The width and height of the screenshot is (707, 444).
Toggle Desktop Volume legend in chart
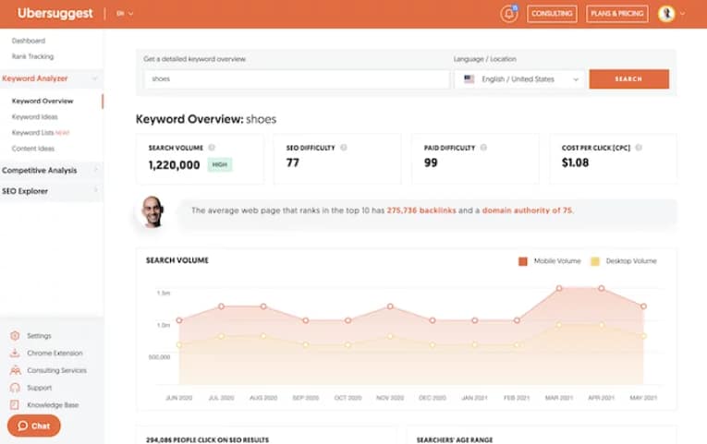tap(624, 261)
